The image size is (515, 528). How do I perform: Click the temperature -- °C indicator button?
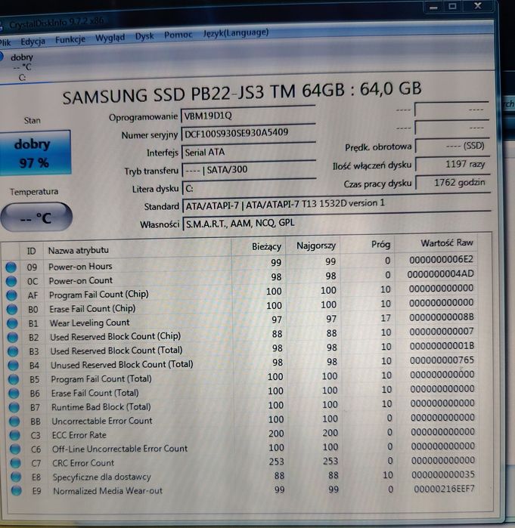pos(36,218)
